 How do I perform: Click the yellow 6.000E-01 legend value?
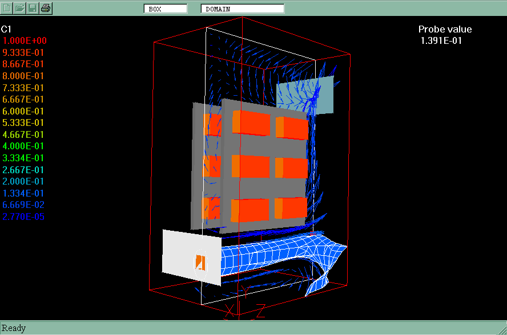(25, 111)
